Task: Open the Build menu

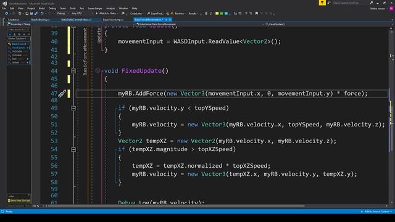Action: click(42, 9)
